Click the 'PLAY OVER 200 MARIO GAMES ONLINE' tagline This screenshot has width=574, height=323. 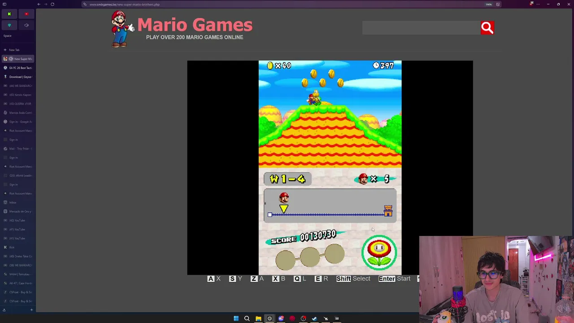(x=195, y=37)
